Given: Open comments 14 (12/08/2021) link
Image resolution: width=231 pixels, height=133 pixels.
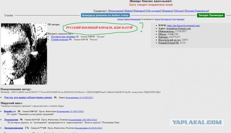Looking at the screenshot, I should click(79, 98).
